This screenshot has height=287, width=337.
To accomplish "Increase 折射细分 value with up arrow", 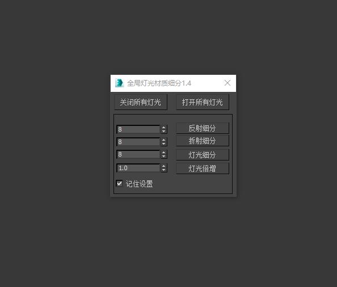I will [x=164, y=140].
